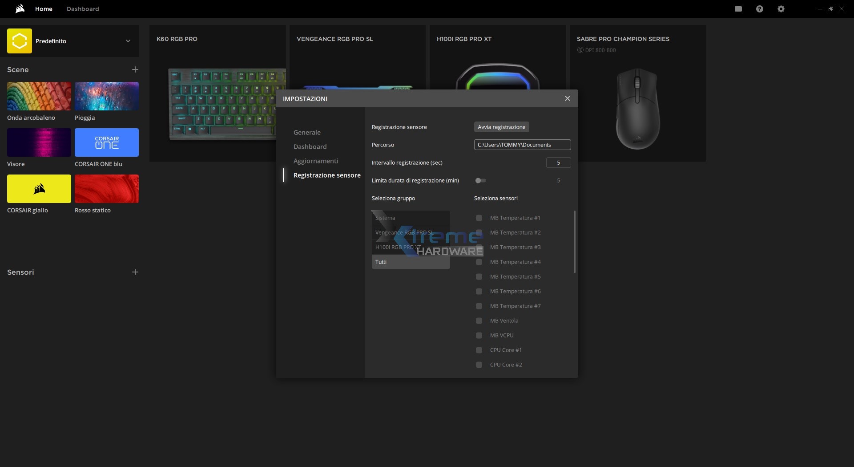The width and height of the screenshot is (854, 467).
Task: Choose Sistema in the group list
Action: pyautogui.click(x=411, y=218)
